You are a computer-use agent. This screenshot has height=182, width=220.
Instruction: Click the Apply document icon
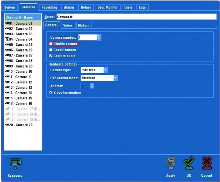click(x=171, y=163)
